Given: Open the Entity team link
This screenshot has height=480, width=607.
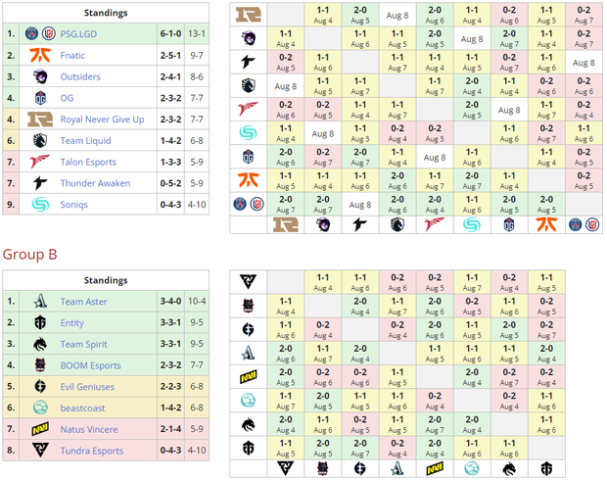Looking at the screenshot, I should tap(72, 323).
